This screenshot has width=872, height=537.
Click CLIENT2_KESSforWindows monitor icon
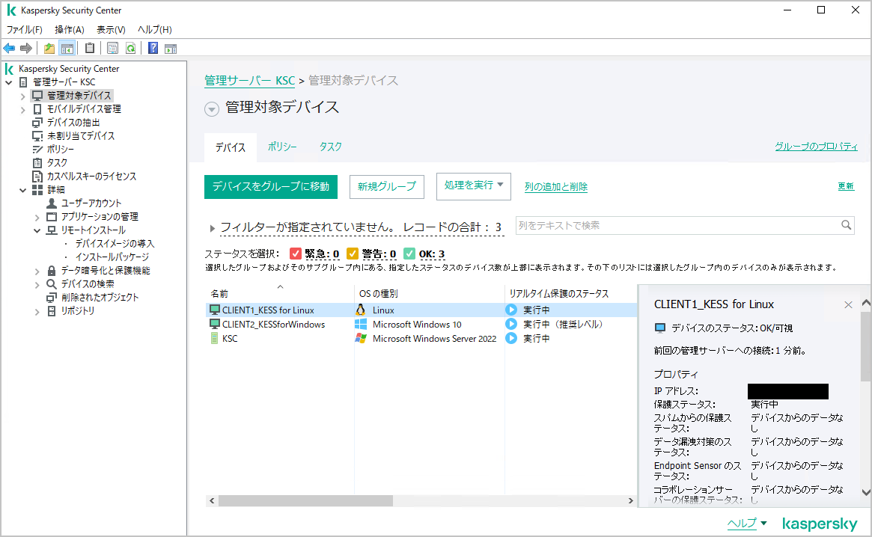(215, 324)
